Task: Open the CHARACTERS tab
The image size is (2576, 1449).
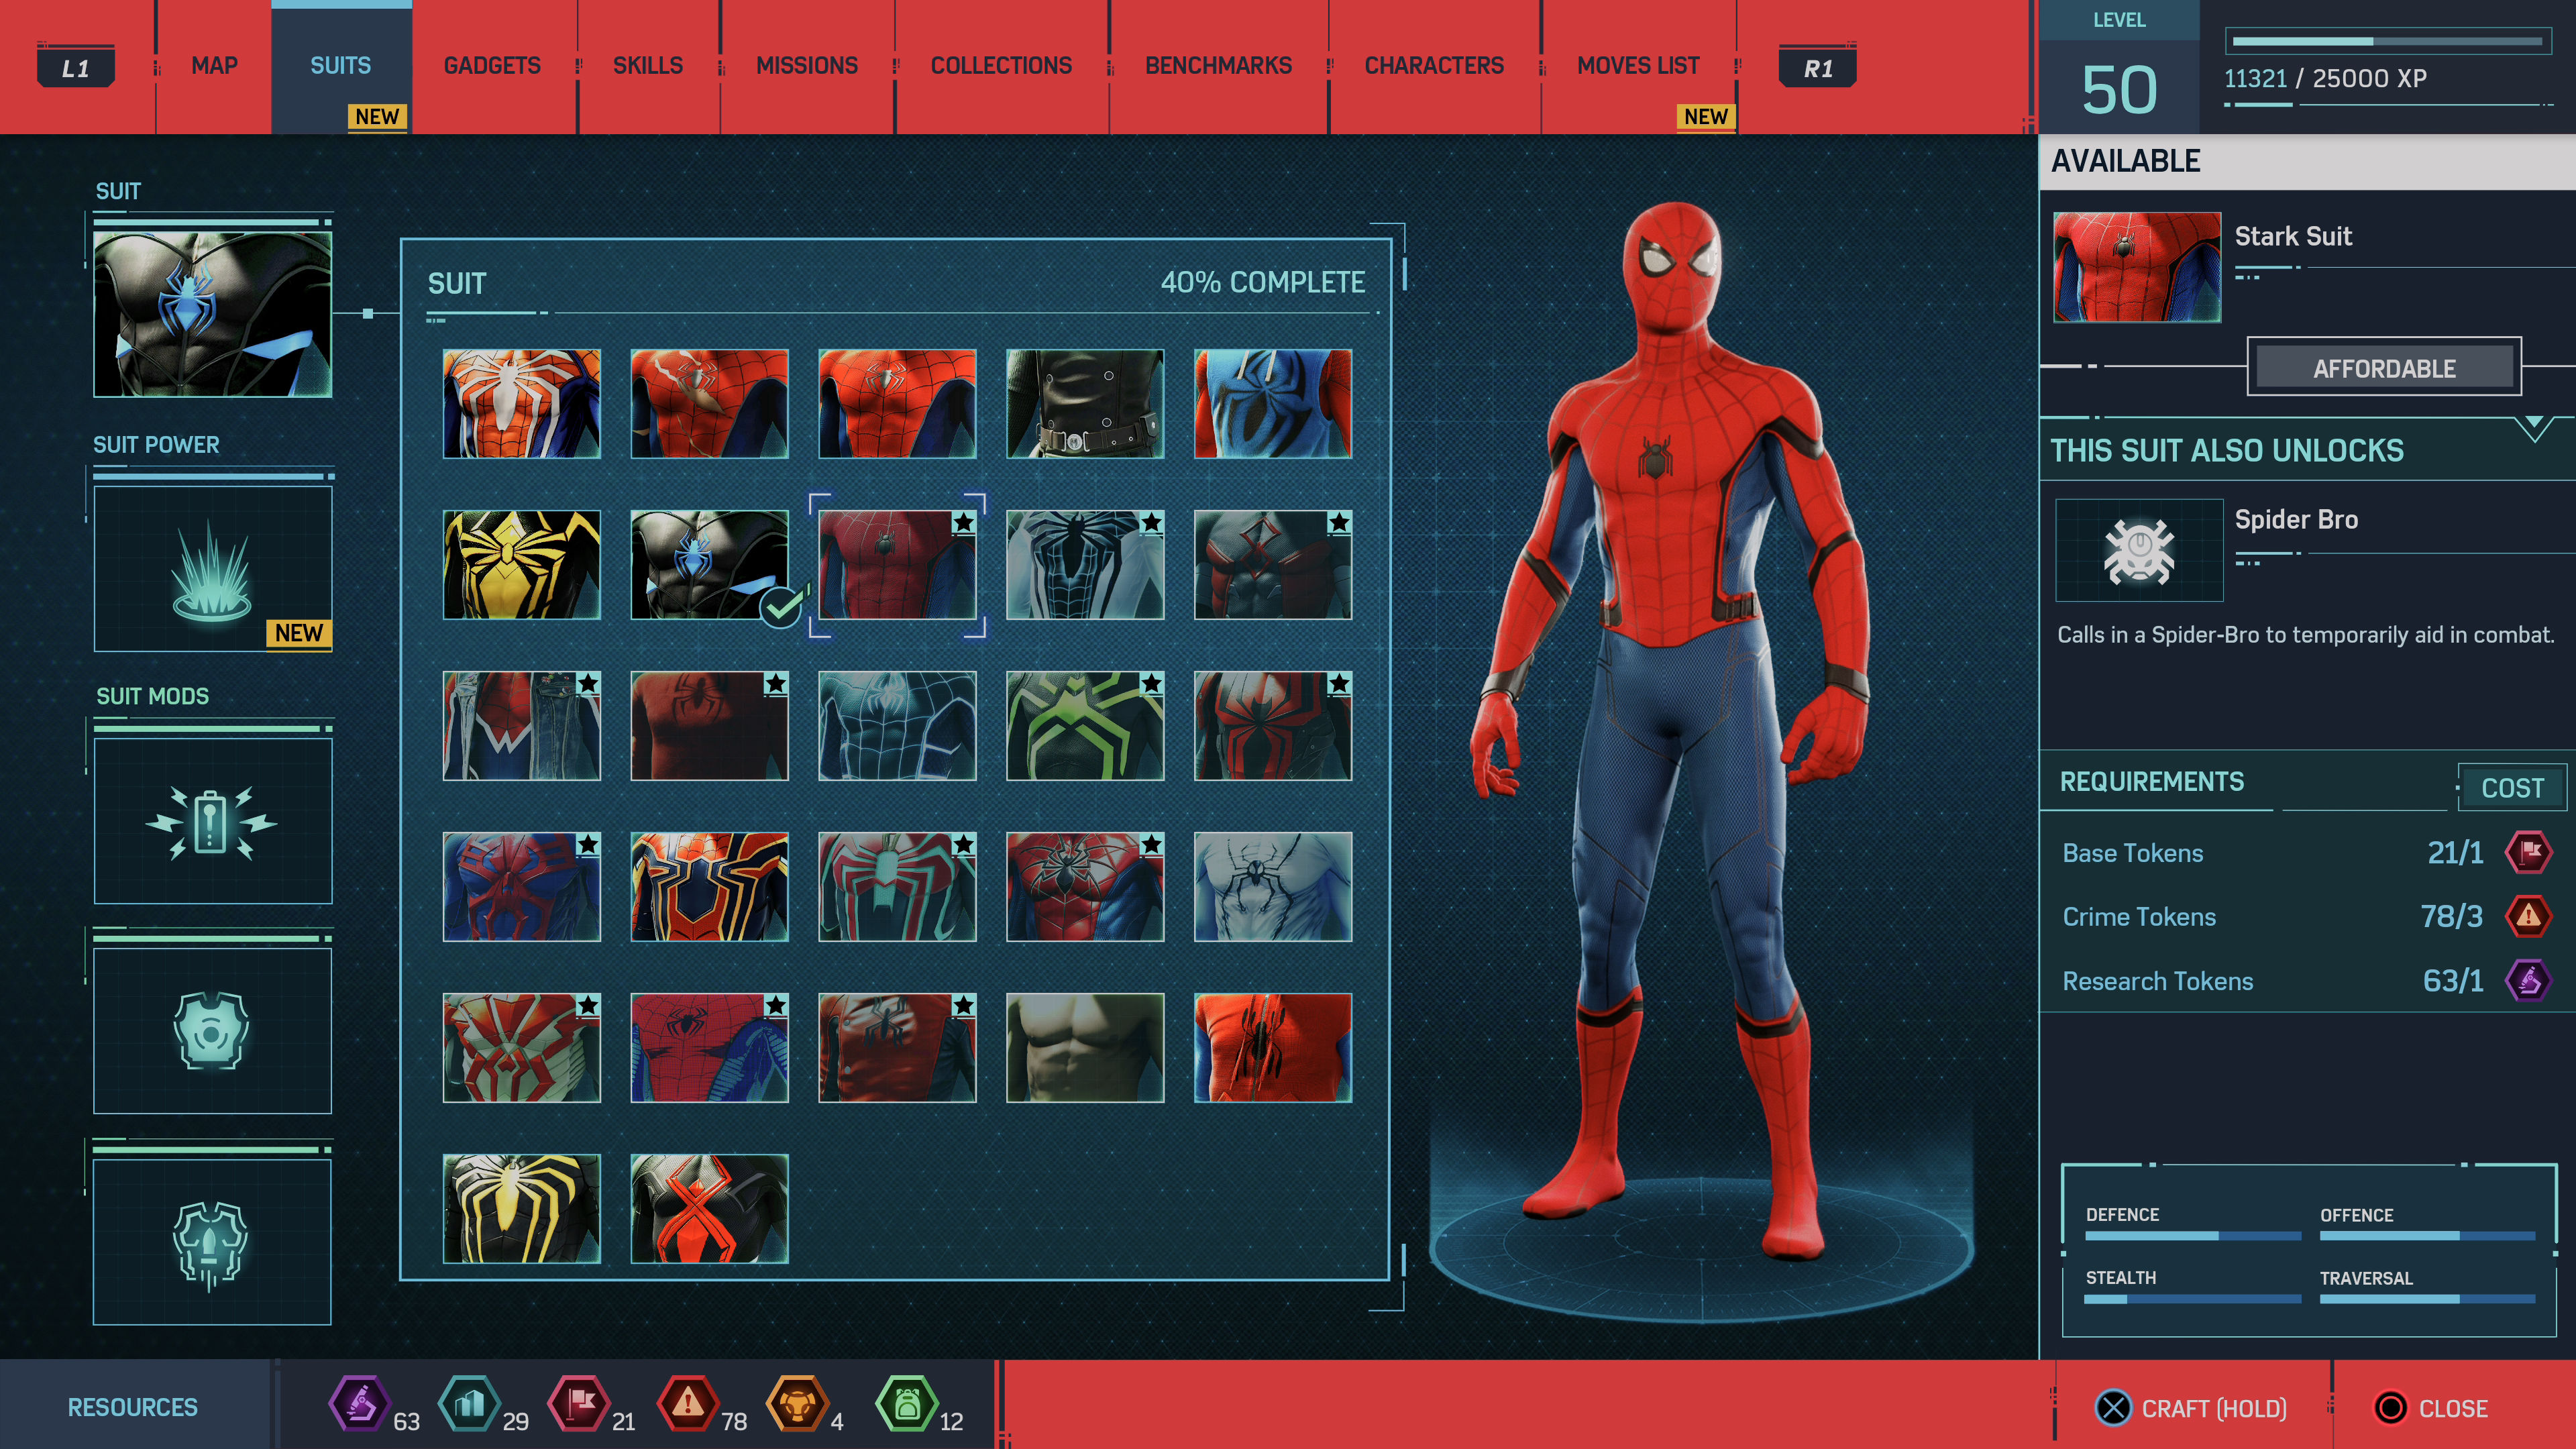Action: (x=1434, y=66)
